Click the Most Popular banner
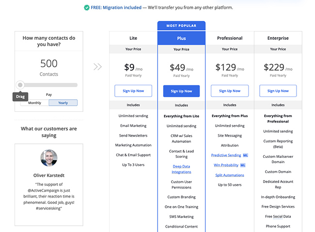 point(181,26)
